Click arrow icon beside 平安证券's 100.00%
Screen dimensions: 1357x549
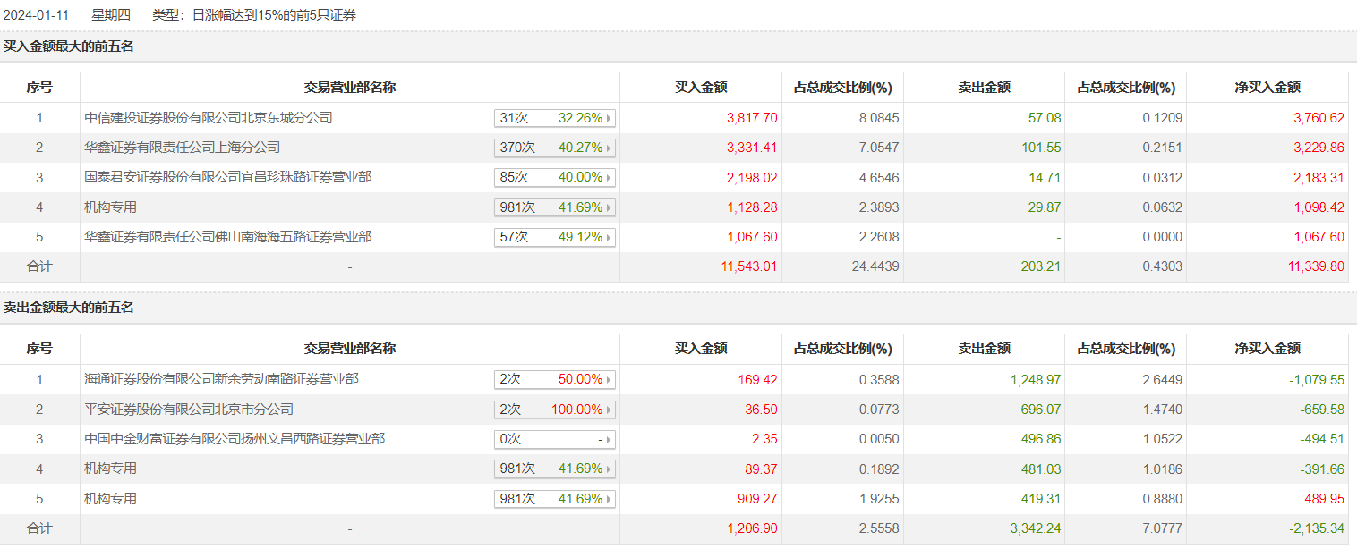point(610,410)
